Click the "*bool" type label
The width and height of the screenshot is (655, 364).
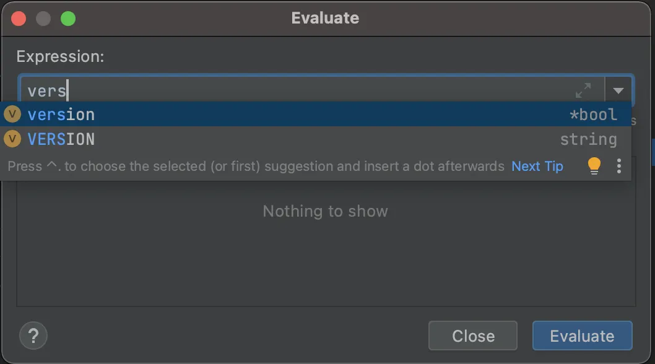593,115
